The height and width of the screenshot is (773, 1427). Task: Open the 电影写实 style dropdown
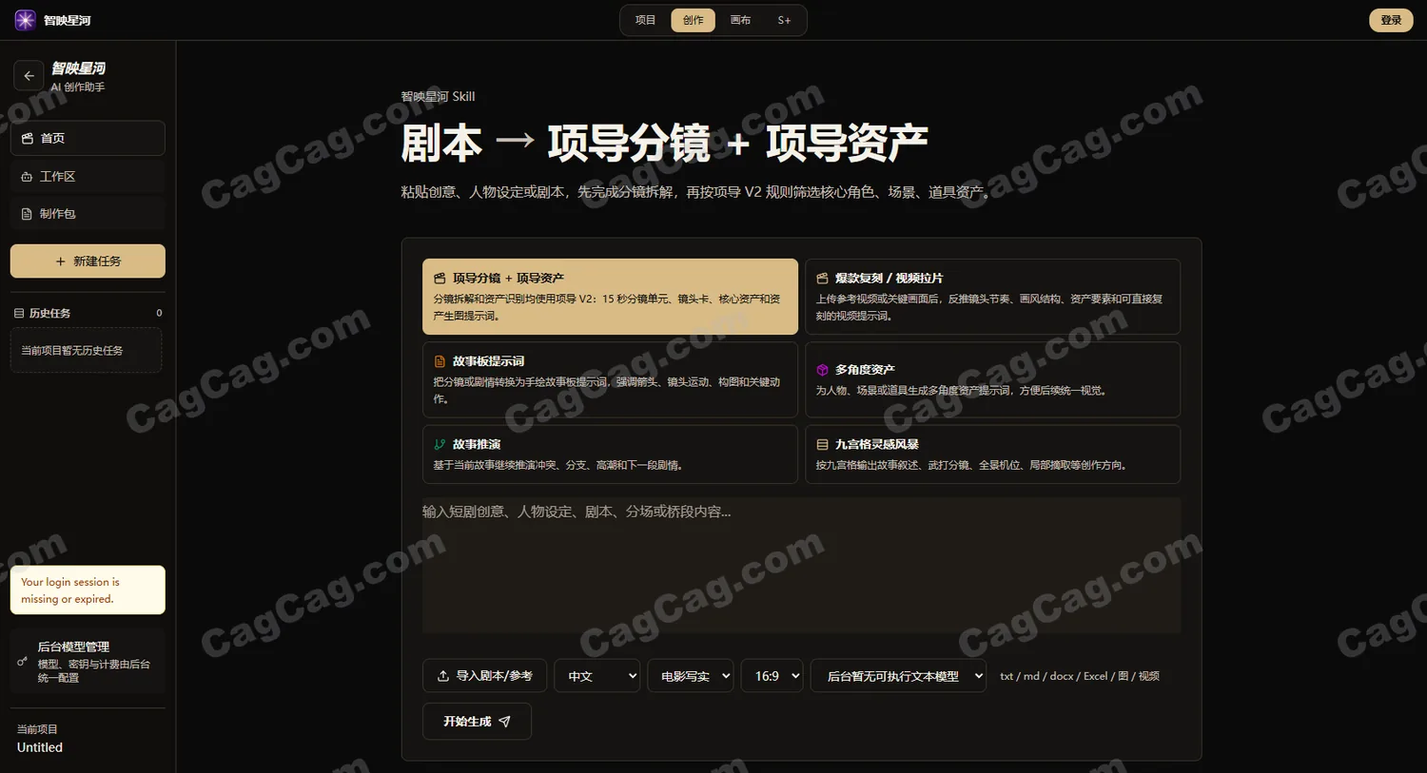(691, 676)
